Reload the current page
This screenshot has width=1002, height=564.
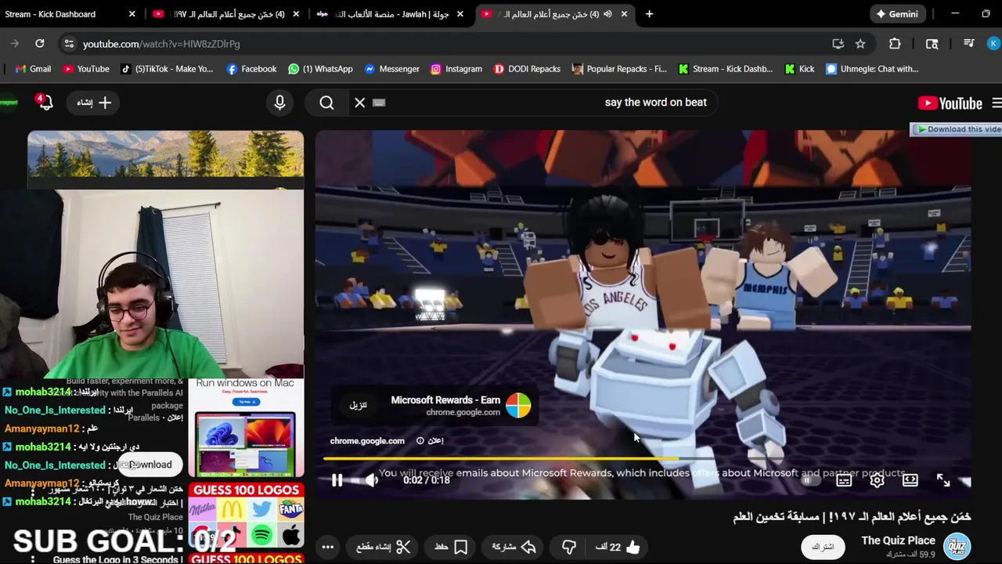tap(40, 44)
